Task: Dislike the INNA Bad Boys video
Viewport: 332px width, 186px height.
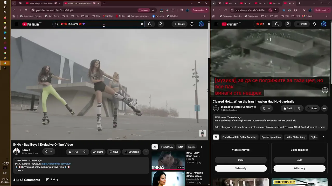Action: [85, 152]
